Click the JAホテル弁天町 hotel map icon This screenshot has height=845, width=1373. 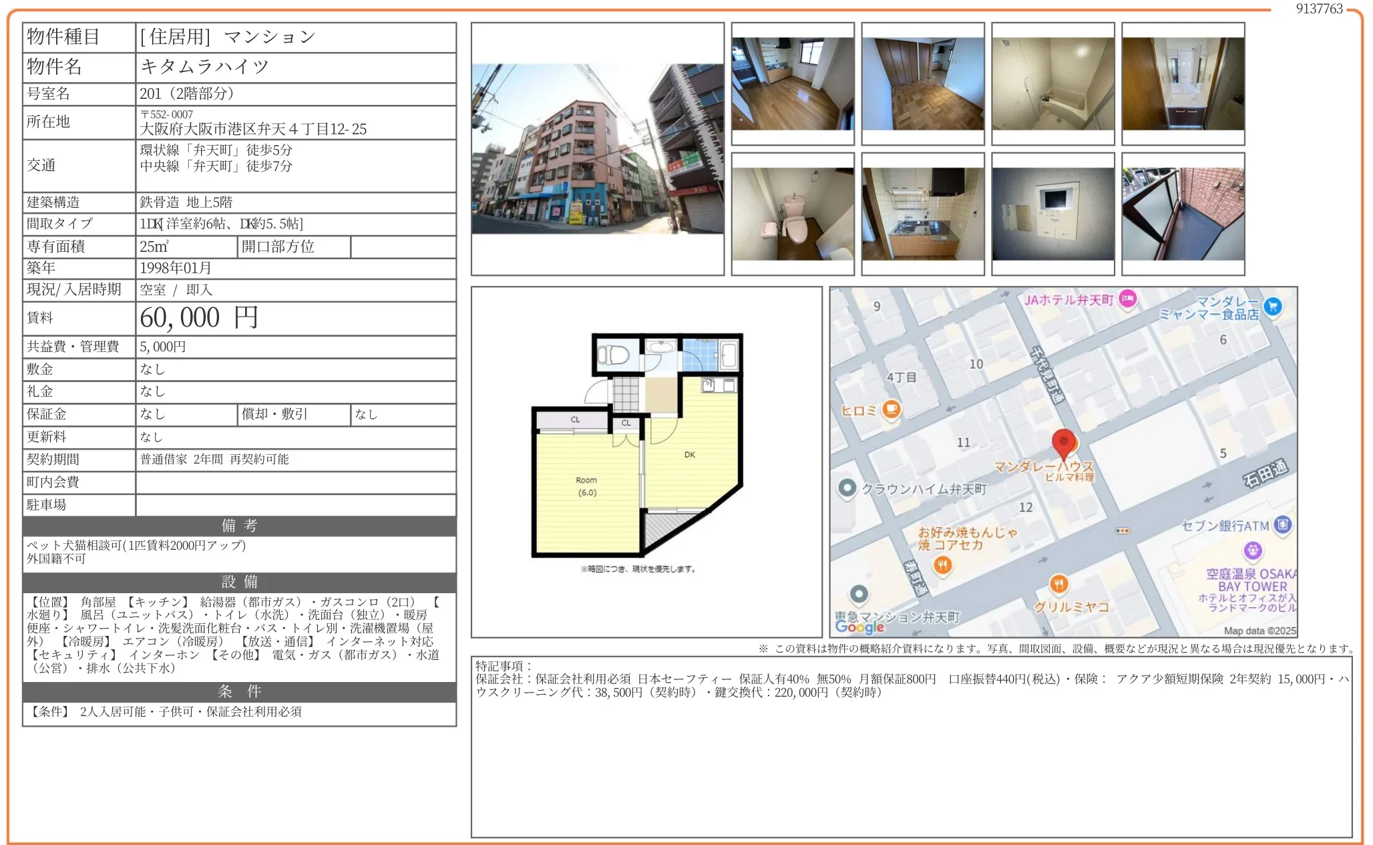click(1128, 299)
